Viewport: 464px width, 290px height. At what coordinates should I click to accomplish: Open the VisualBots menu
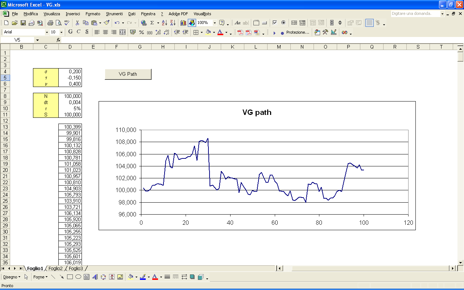pos(202,14)
